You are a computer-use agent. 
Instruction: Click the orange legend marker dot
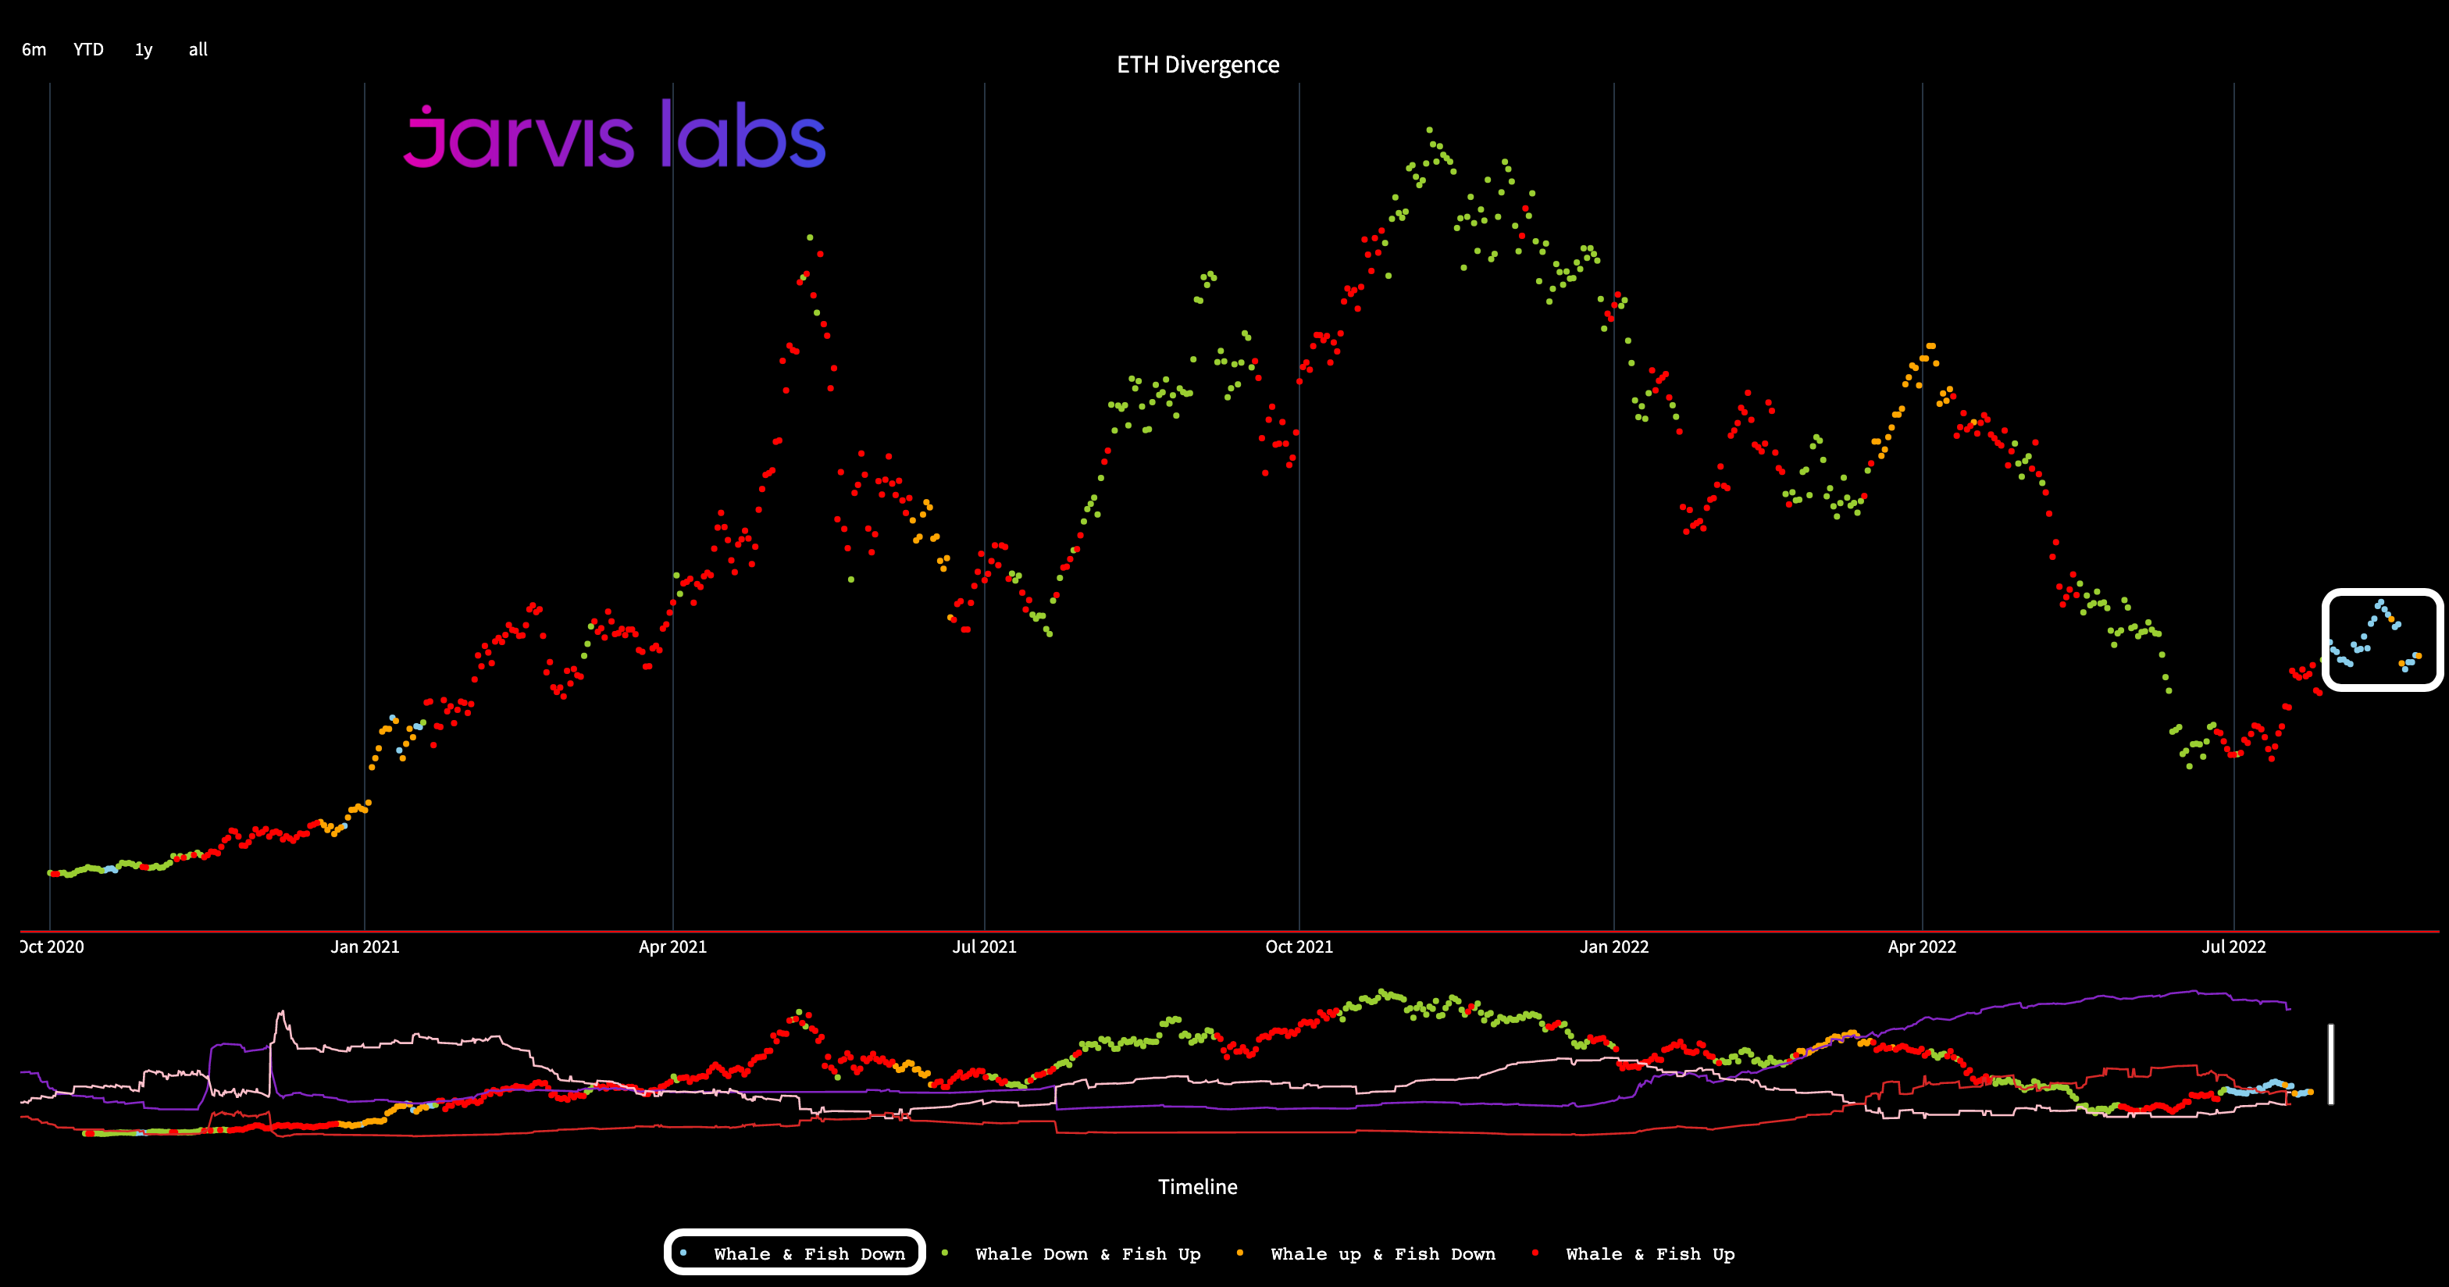click(1239, 1253)
